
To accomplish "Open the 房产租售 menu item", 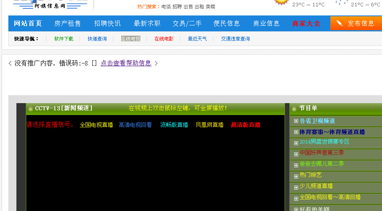I will [68, 23].
